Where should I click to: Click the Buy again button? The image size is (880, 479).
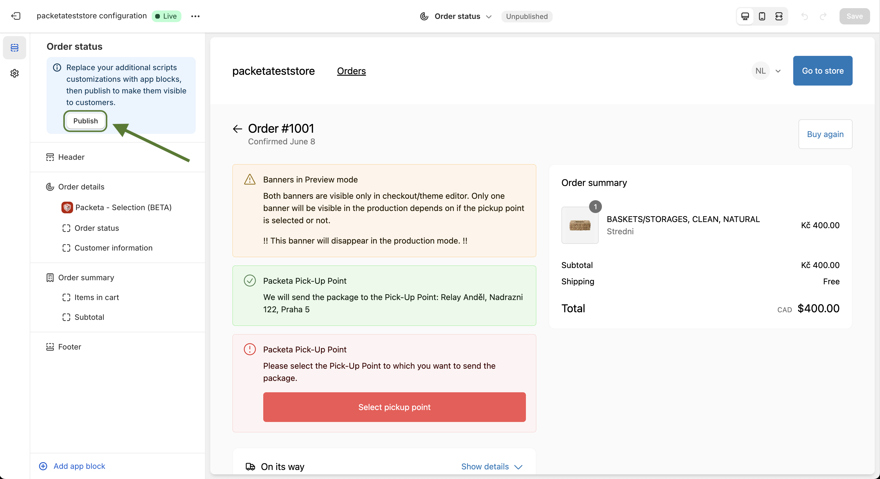pos(825,134)
